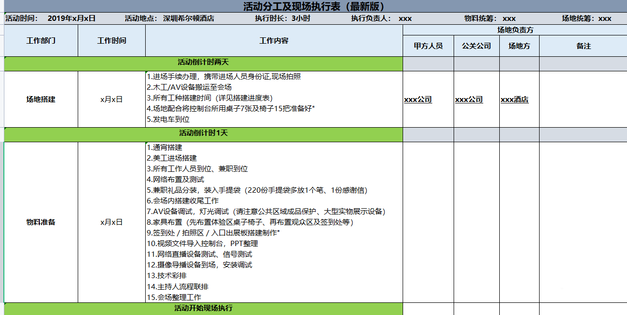Select the 场地搭建 department cell
This screenshot has height=315, width=627.
click(41, 99)
